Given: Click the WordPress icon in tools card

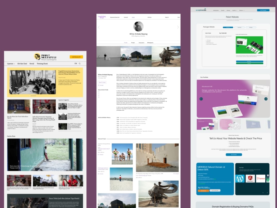Looking at the screenshot, I should pos(240,179).
